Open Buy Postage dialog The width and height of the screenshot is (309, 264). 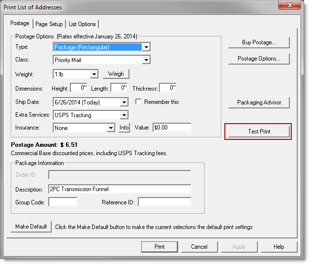click(x=259, y=42)
